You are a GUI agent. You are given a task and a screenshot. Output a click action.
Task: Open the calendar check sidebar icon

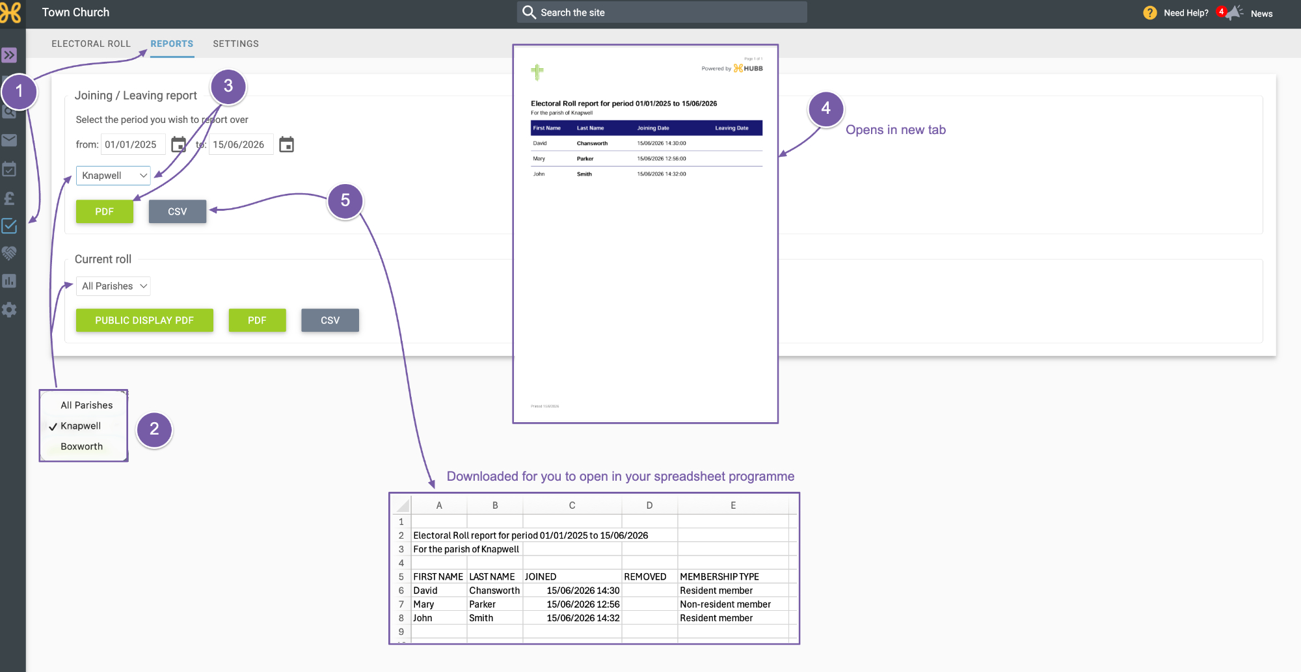coord(9,169)
